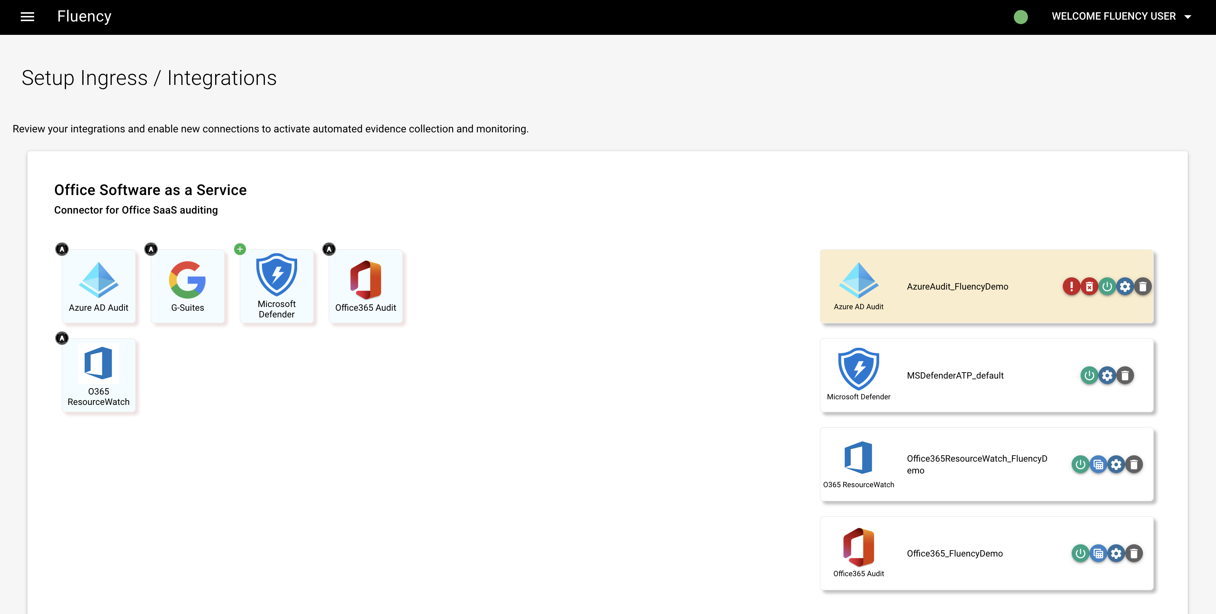Screen dimensions: 1216x614
Task: Select the Office365 Audit connector tile
Action: coord(365,286)
